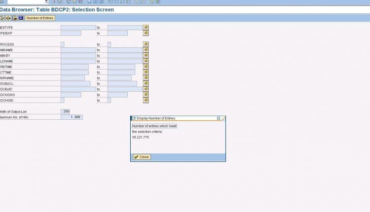The width and height of the screenshot is (370, 212).
Task: Open multiple selection arrow for CPIDENT row
Action: click(x=146, y=33)
